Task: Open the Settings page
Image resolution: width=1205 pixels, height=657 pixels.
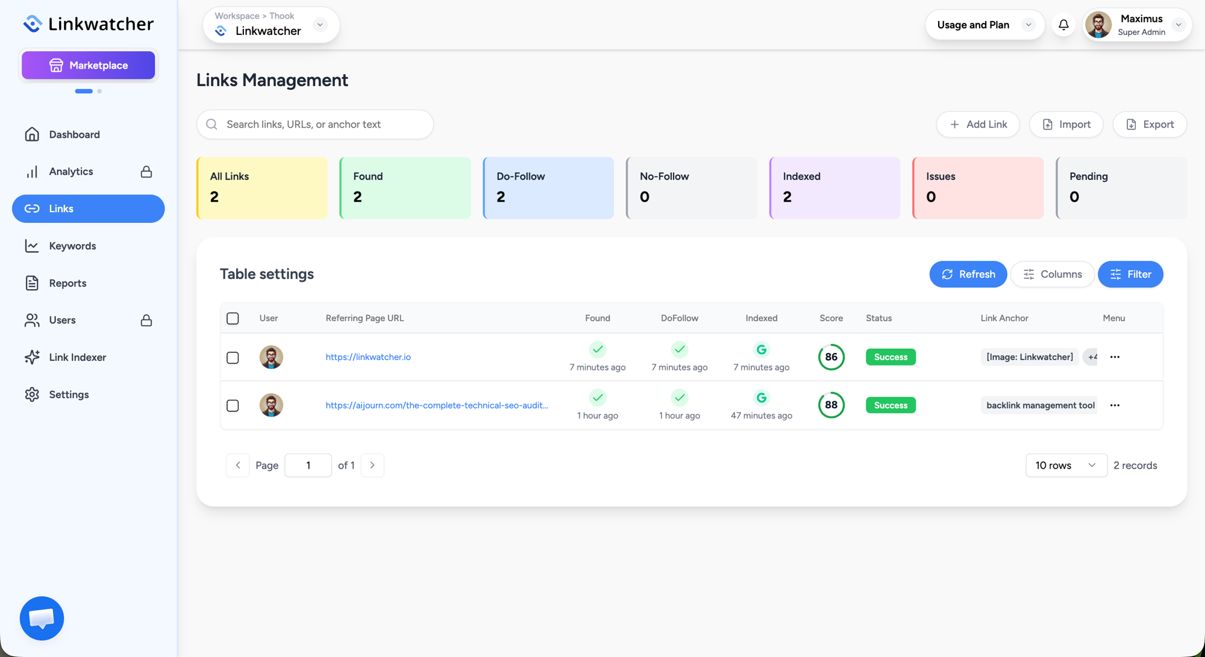Action: pyautogui.click(x=88, y=394)
